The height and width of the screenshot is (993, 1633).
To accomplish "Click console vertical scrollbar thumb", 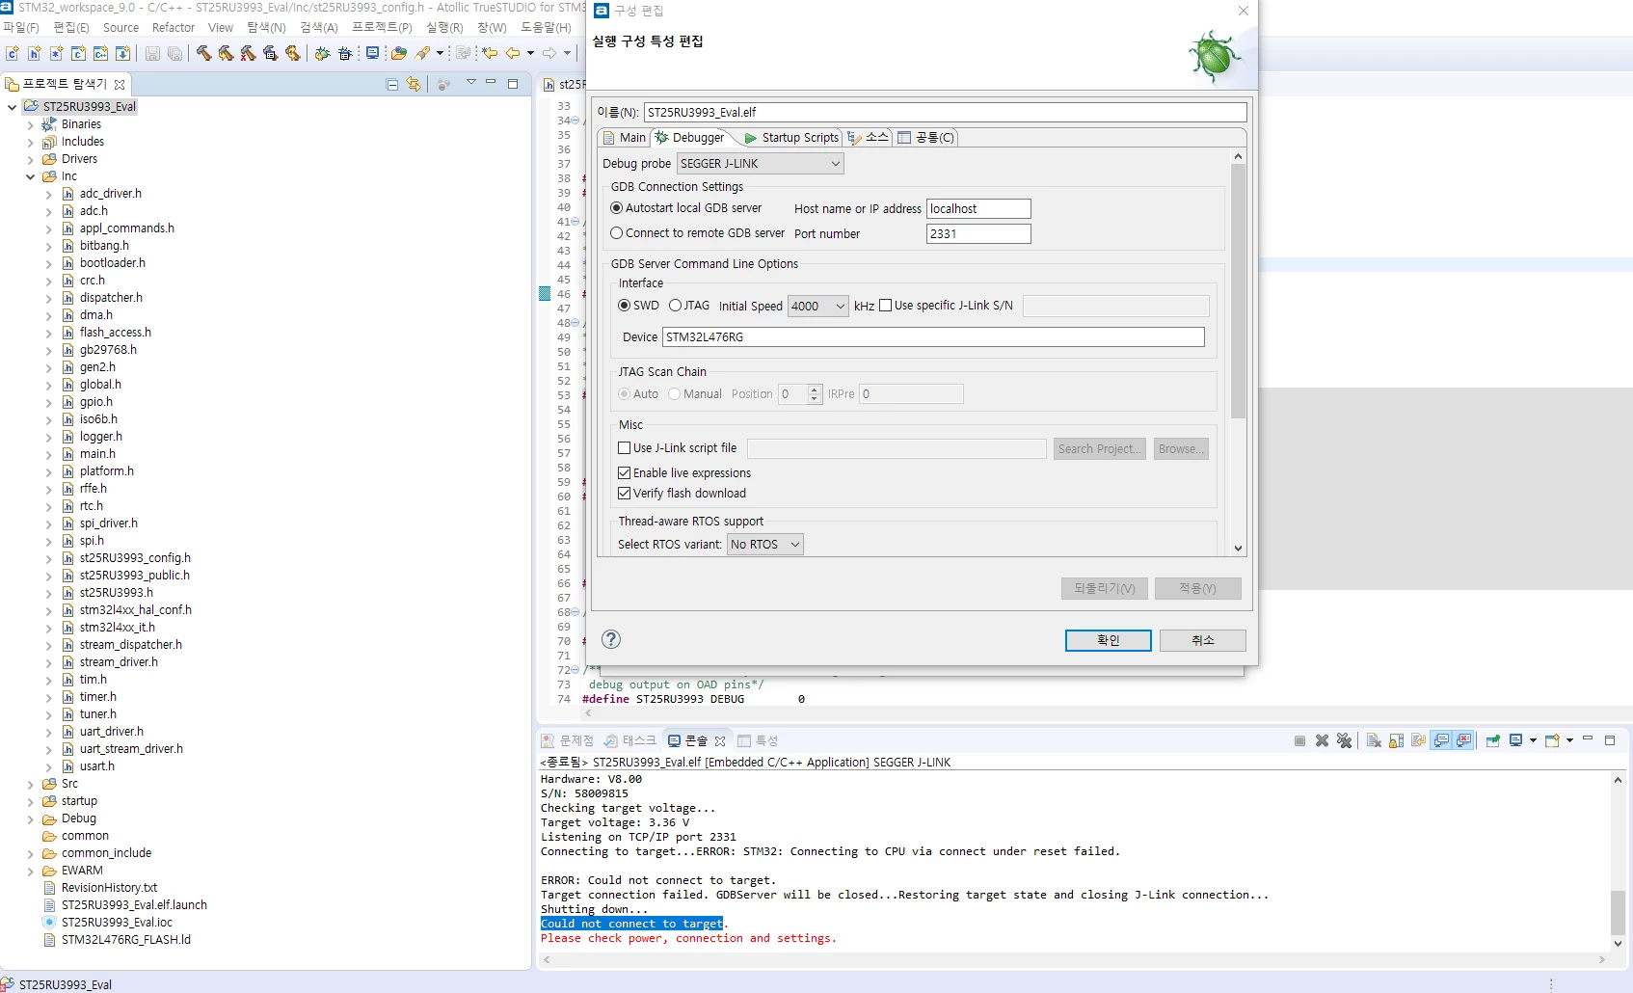I will (x=1618, y=912).
